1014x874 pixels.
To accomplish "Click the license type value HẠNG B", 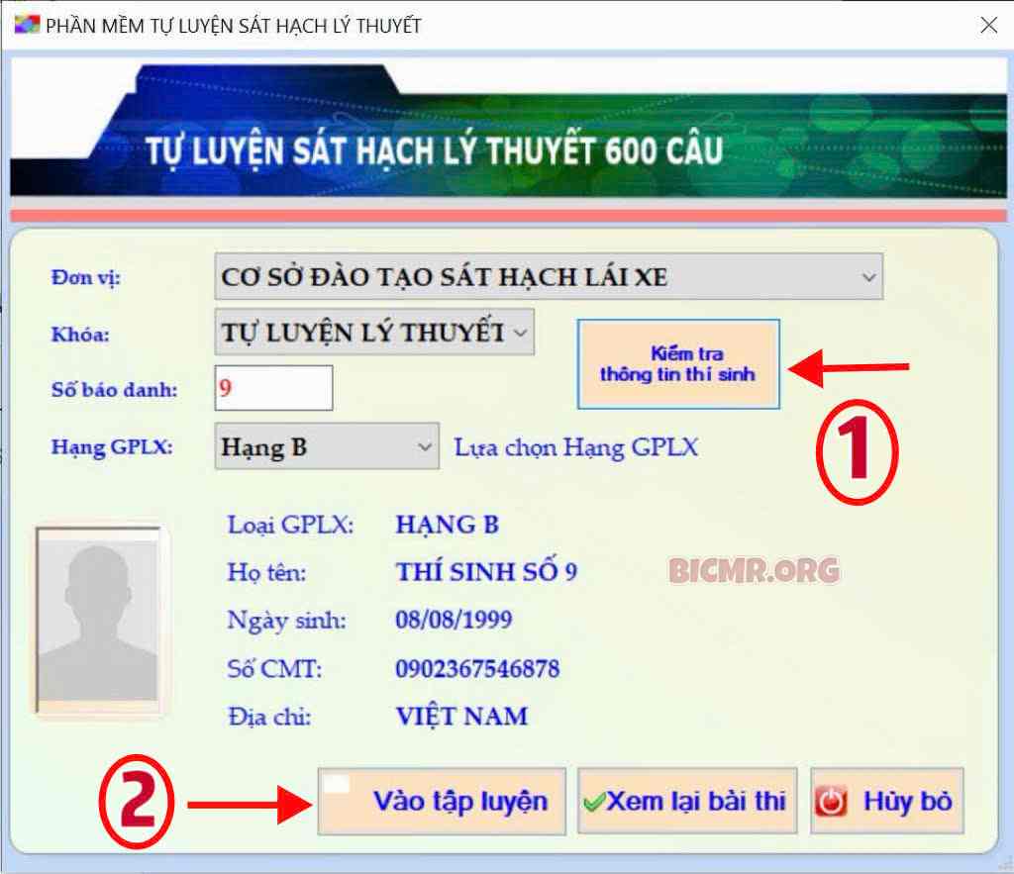I will pos(447,525).
